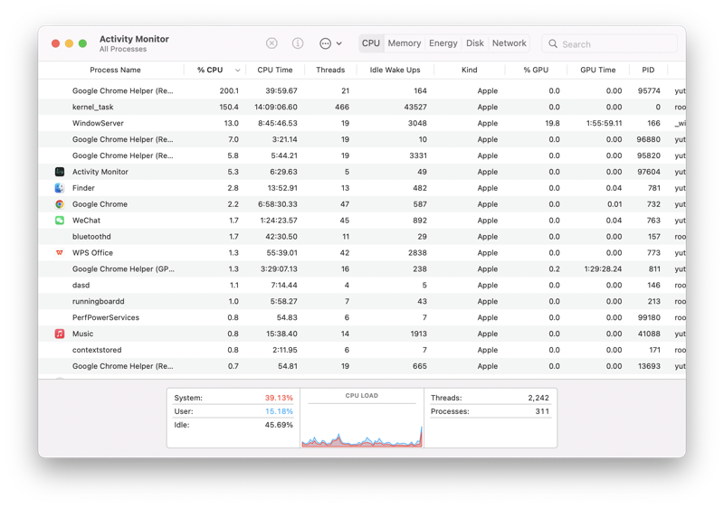Click the stop process (X) toolbar icon

coord(271,43)
